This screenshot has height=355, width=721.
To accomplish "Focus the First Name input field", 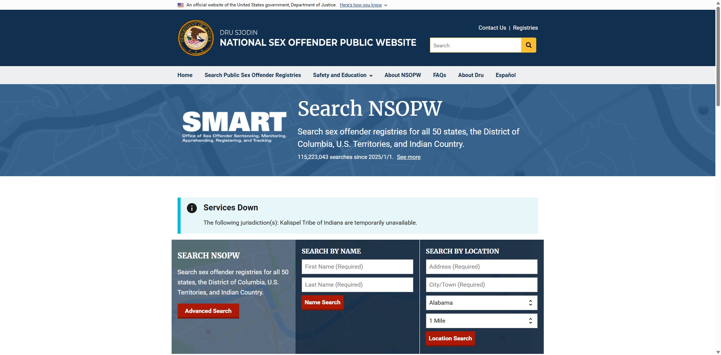I will [x=357, y=267].
